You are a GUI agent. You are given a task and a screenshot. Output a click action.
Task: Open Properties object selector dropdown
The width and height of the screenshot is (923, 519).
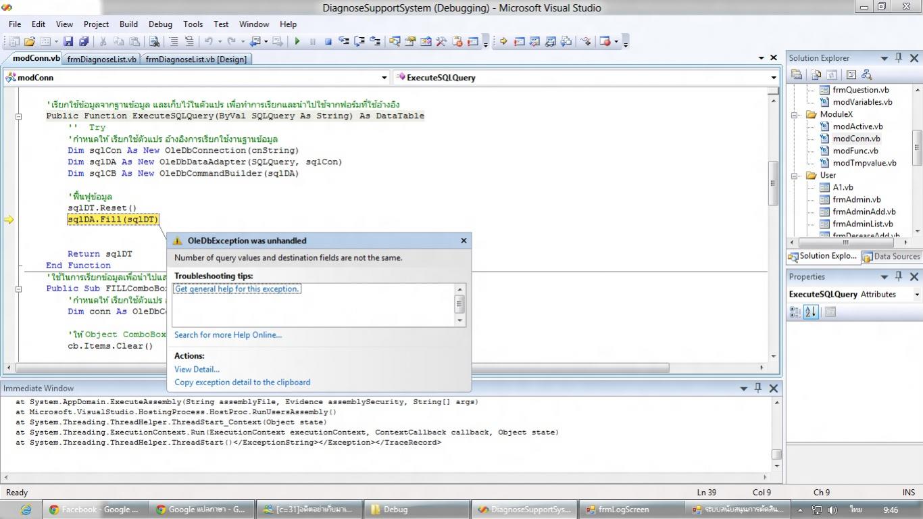917,294
